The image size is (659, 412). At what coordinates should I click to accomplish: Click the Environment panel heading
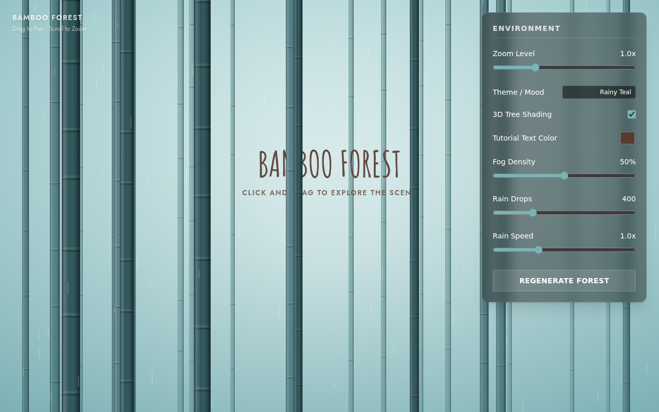(527, 28)
